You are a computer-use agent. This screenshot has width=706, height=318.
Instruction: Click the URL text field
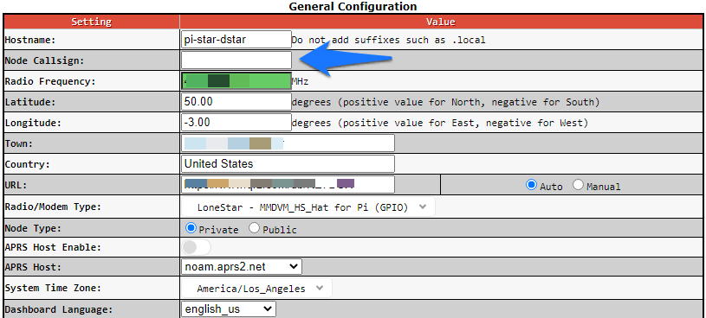coord(288,185)
